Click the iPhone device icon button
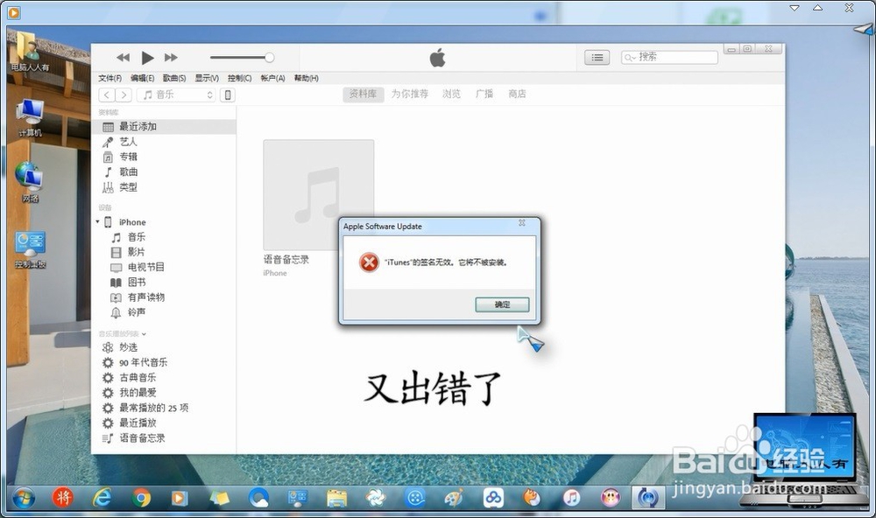 (x=228, y=94)
